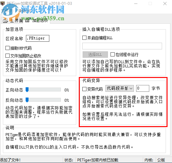Click the 字节 count input showing 0
The height and width of the screenshot is (163, 172).
143,88
